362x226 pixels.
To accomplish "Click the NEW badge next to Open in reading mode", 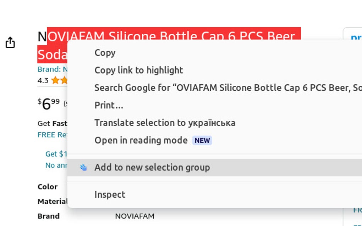I will [202, 140].
